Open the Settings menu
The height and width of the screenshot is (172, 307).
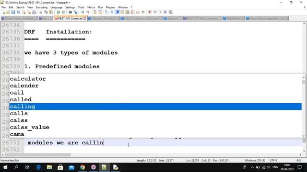point(70,7)
